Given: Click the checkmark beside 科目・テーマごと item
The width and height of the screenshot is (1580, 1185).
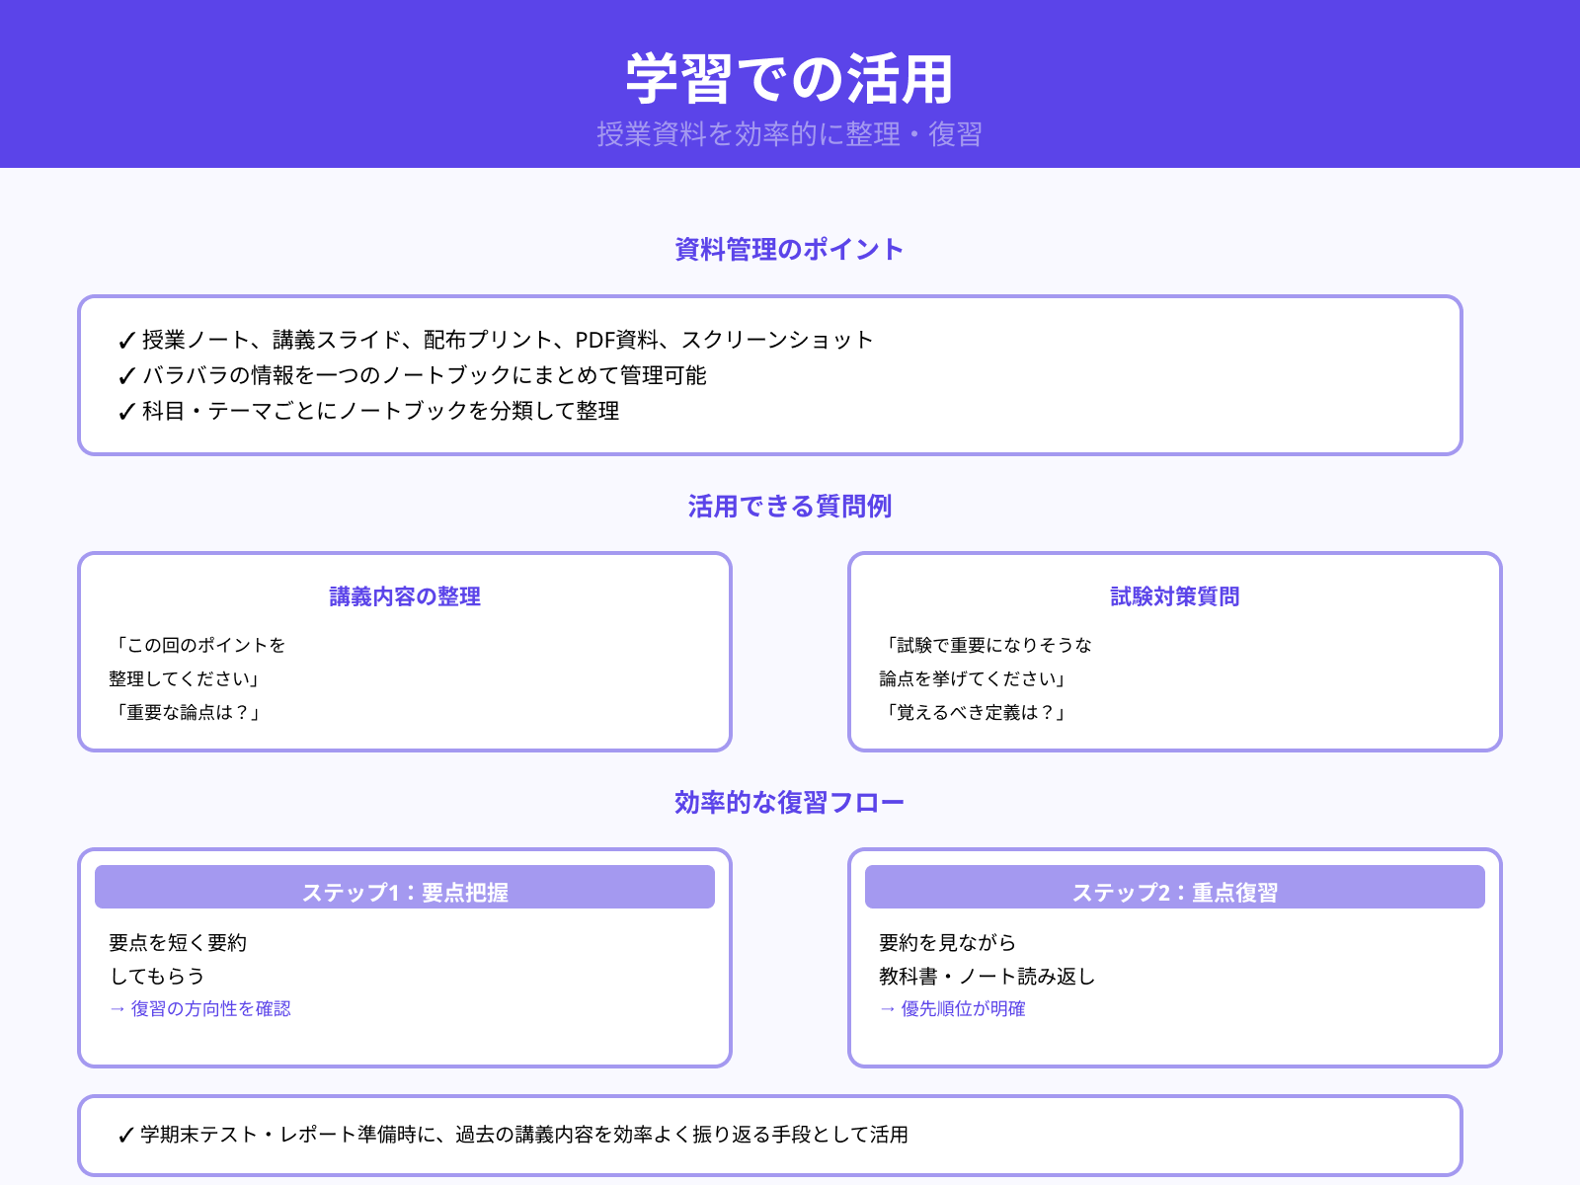Looking at the screenshot, I should click(124, 411).
